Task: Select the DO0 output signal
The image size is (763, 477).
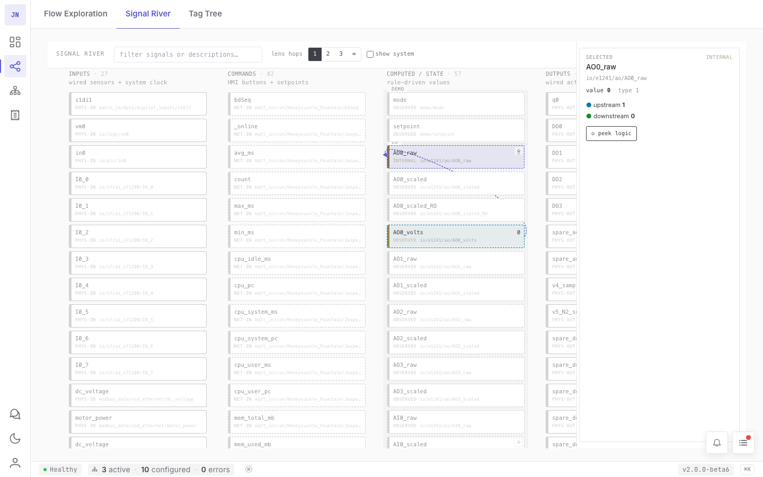Action: point(561,130)
